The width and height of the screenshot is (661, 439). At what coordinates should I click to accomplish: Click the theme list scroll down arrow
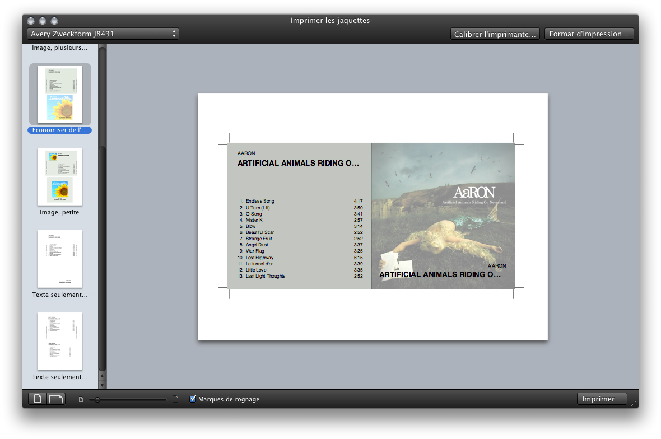tap(102, 385)
